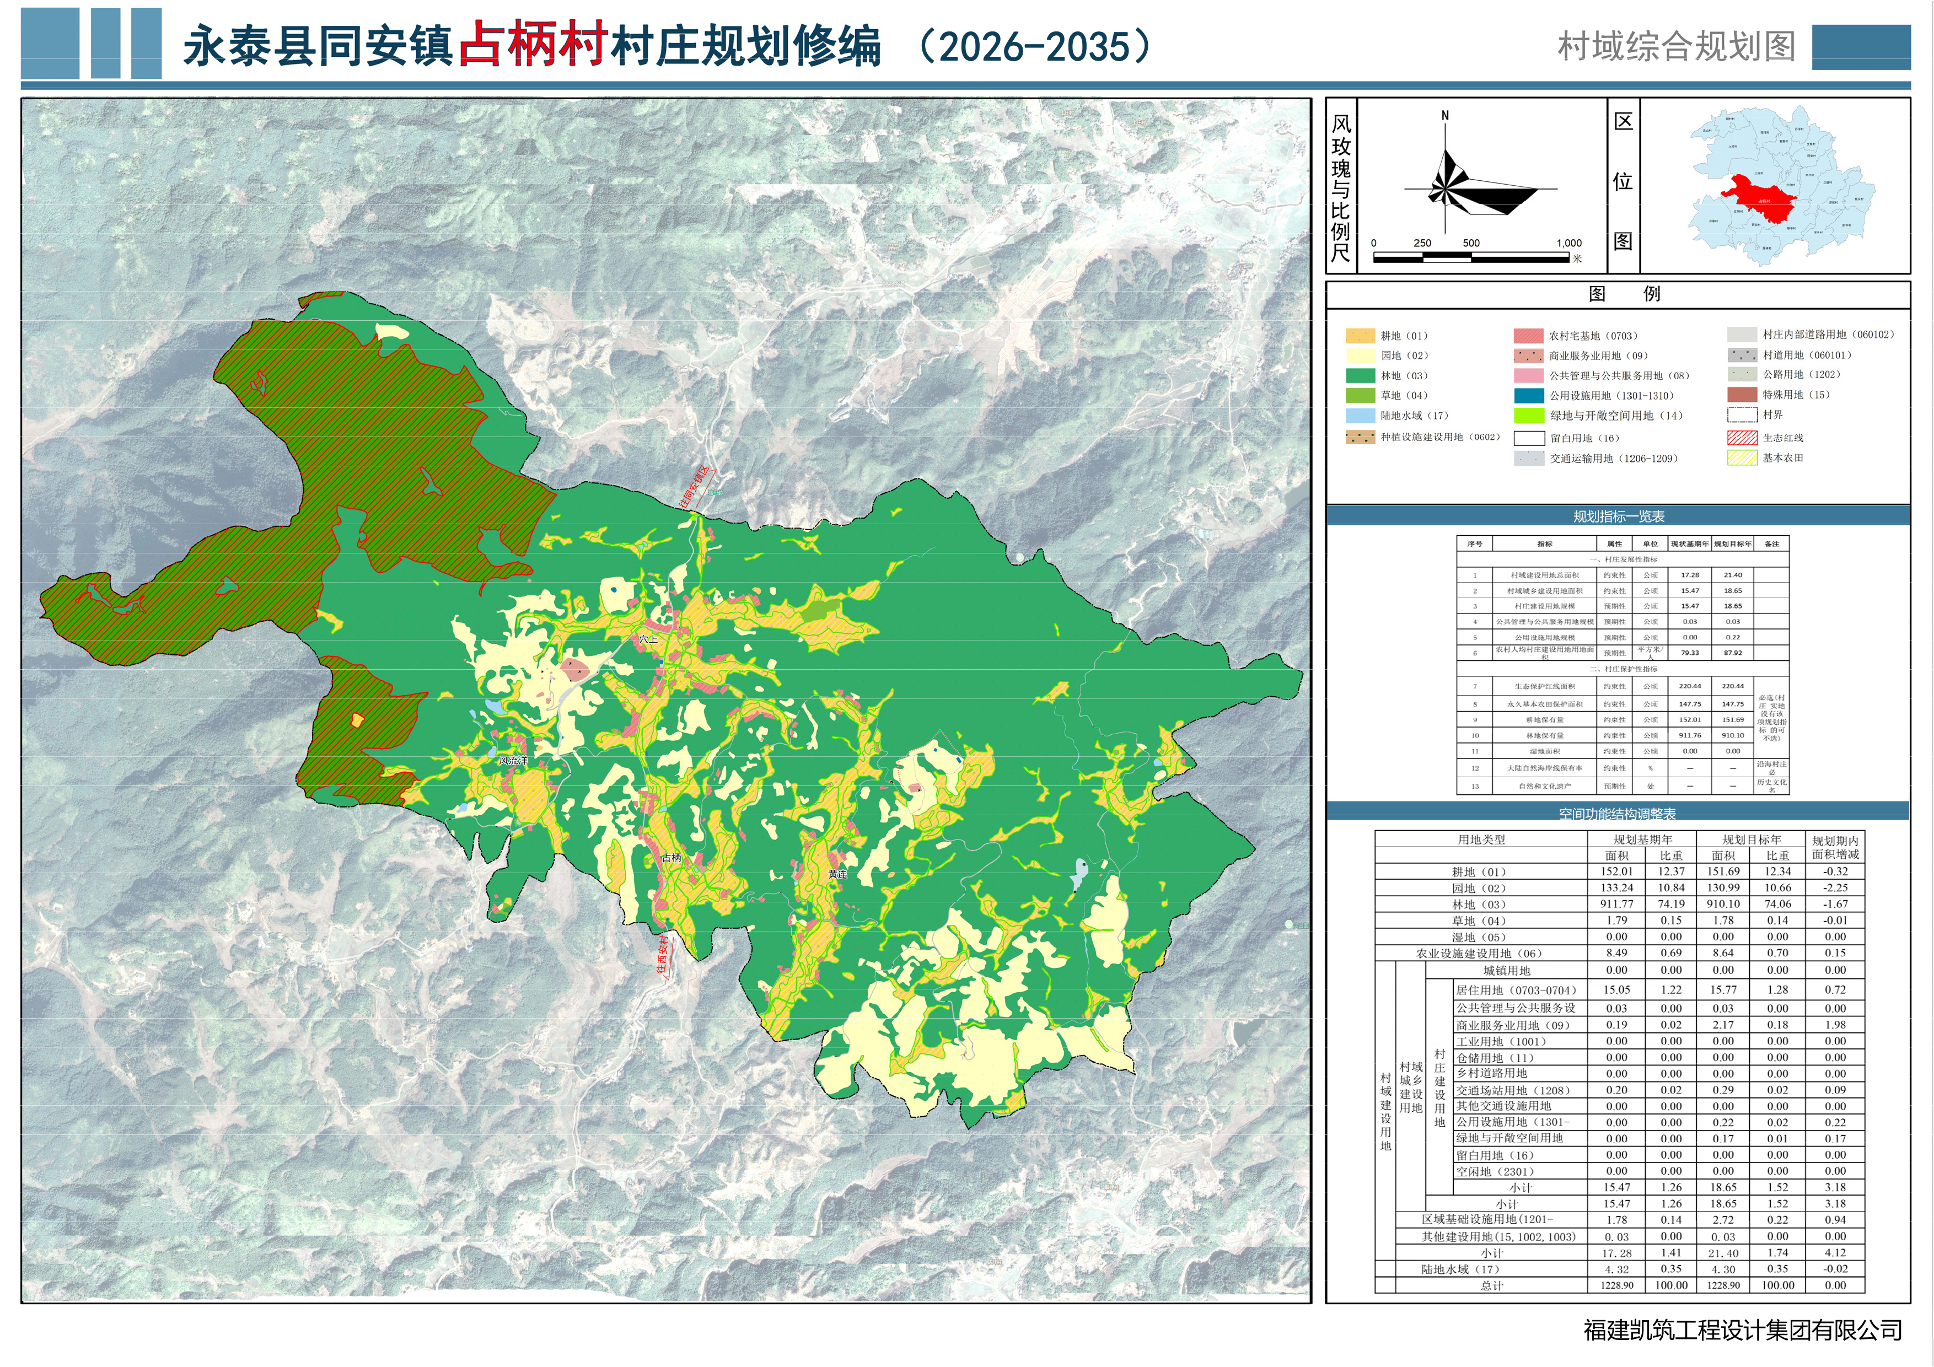Click the 基本农田 yellow hatch legend symbol
The height and width of the screenshot is (1367, 1934).
(1742, 458)
